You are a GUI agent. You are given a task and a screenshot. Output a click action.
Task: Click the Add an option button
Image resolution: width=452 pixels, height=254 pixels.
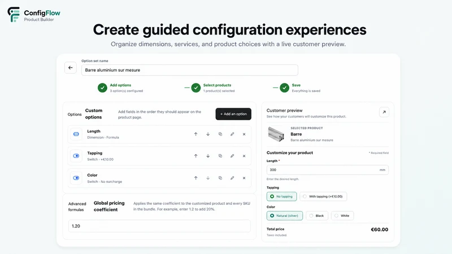[x=233, y=114]
